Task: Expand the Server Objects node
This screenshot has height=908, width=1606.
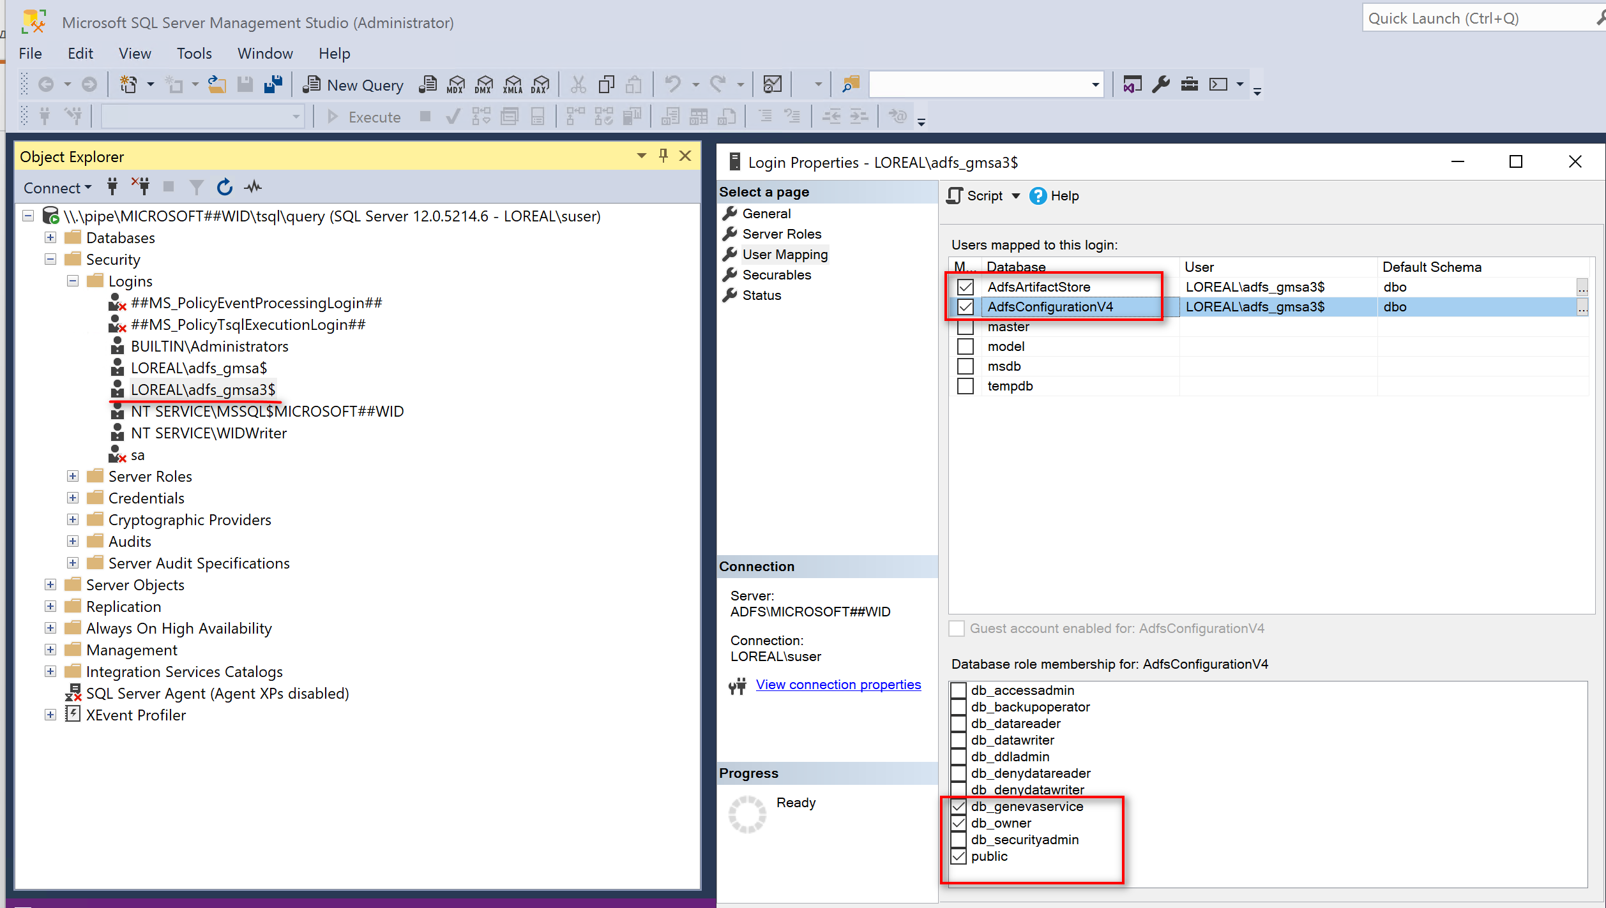Action: point(50,584)
